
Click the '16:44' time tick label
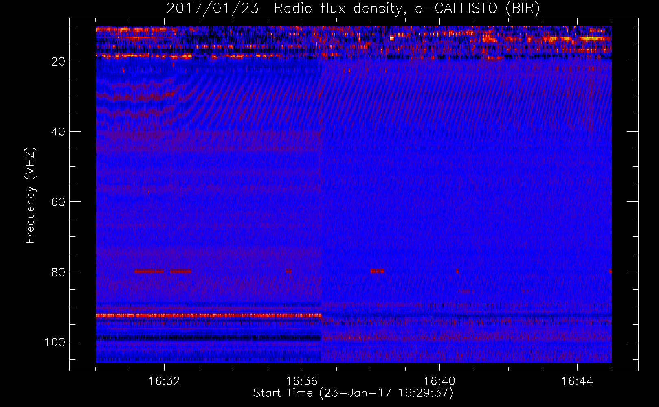(577, 381)
